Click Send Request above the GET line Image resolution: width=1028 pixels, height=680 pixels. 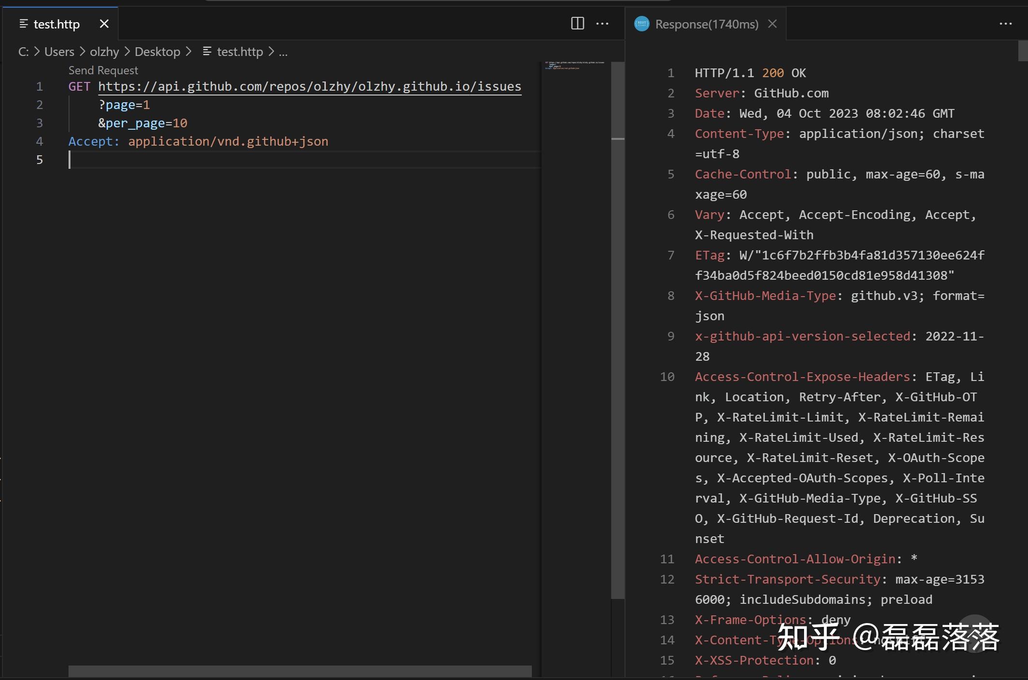[x=103, y=70]
